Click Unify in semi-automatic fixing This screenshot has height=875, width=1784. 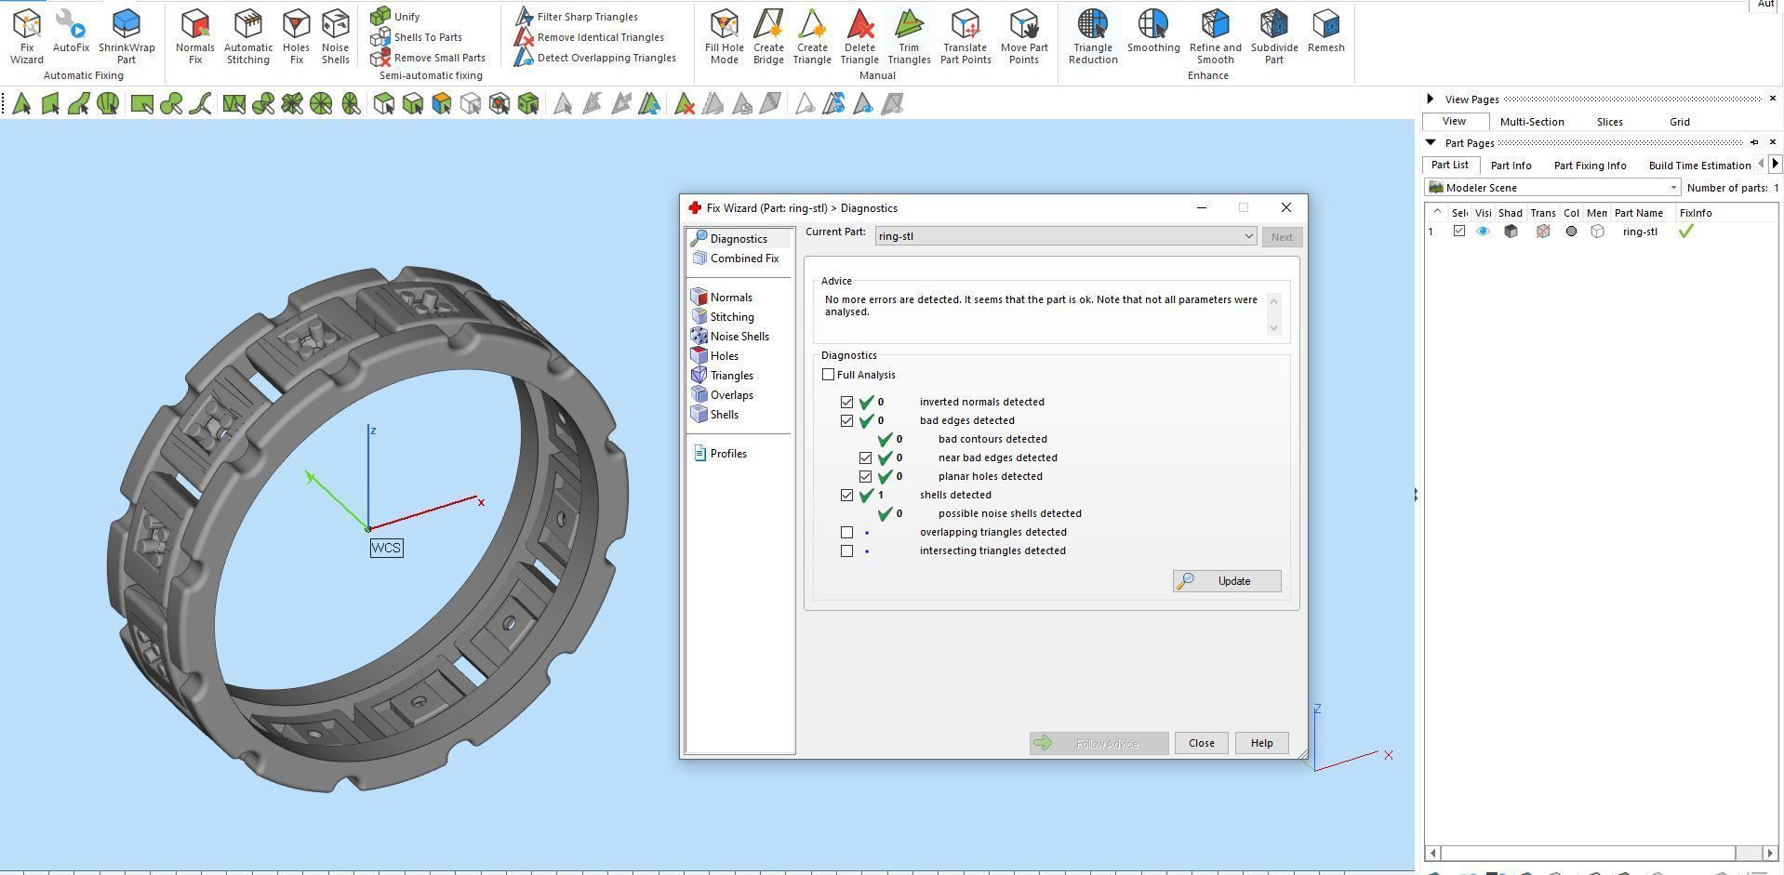[395, 16]
